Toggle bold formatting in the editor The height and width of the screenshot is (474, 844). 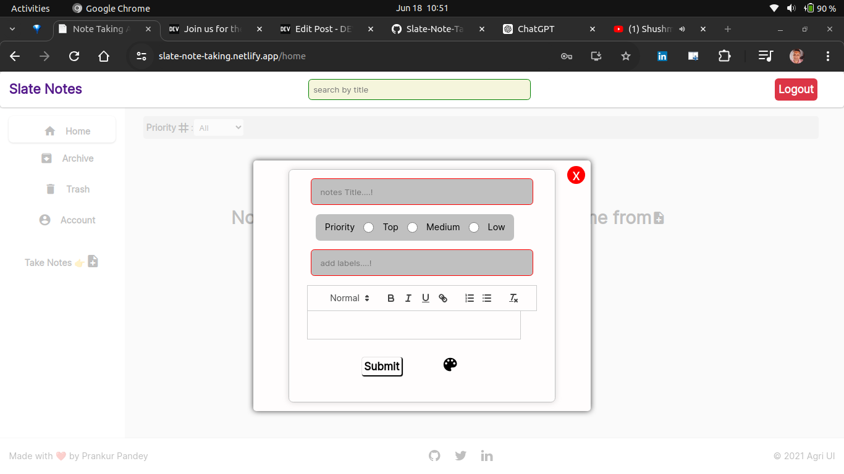pyautogui.click(x=390, y=298)
